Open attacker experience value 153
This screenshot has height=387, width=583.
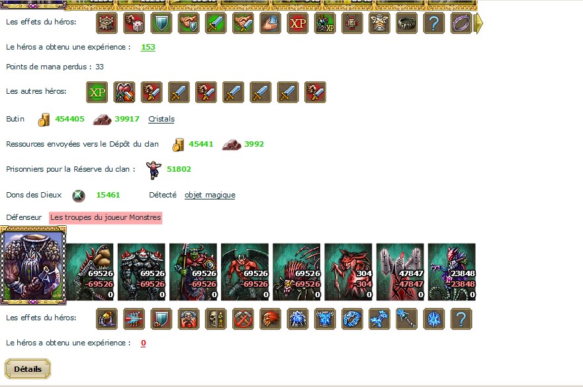(148, 47)
